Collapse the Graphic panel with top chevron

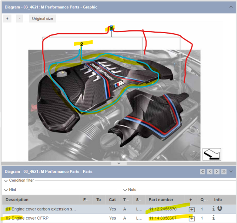(x=231, y=7)
